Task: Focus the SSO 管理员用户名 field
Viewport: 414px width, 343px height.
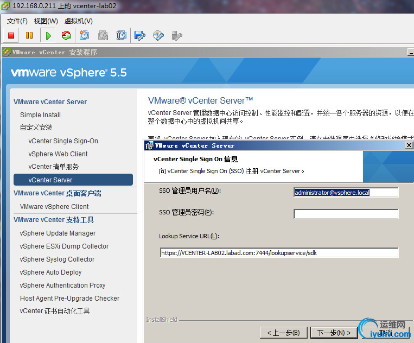Action: click(x=346, y=193)
